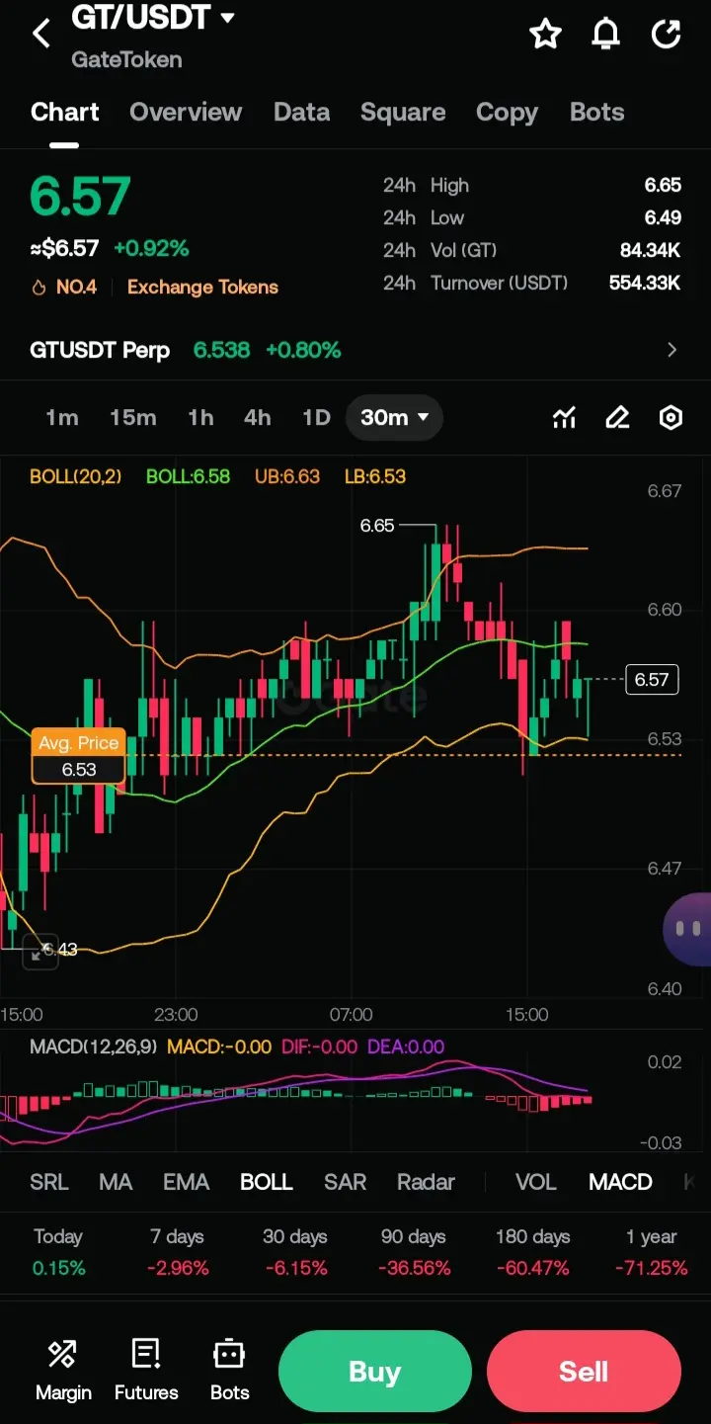Open price alert bell icon
The width and height of the screenshot is (711, 1424).
(605, 35)
